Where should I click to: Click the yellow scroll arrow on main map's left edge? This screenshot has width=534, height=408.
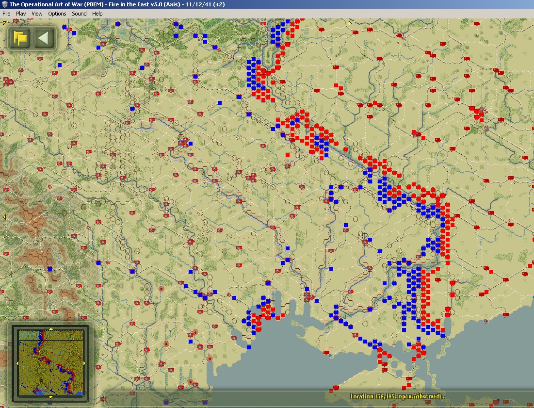[4, 217]
